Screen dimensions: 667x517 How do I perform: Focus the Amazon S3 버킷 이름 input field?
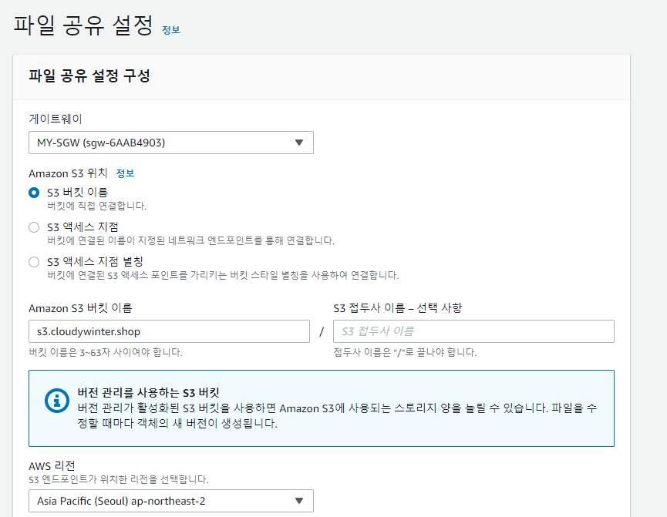[x=169, y=331]
